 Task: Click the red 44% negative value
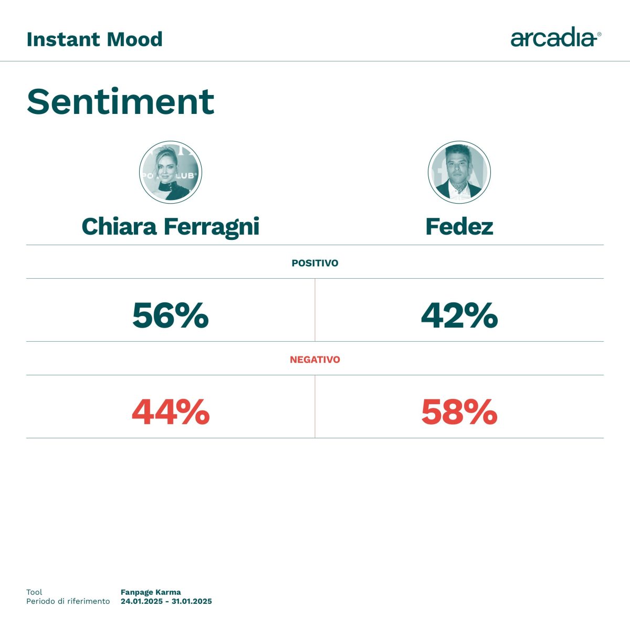click(x=171, y=412)
